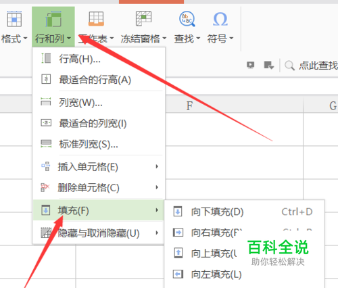
Task: Click the delete cells icon
Action: point(45,187)
